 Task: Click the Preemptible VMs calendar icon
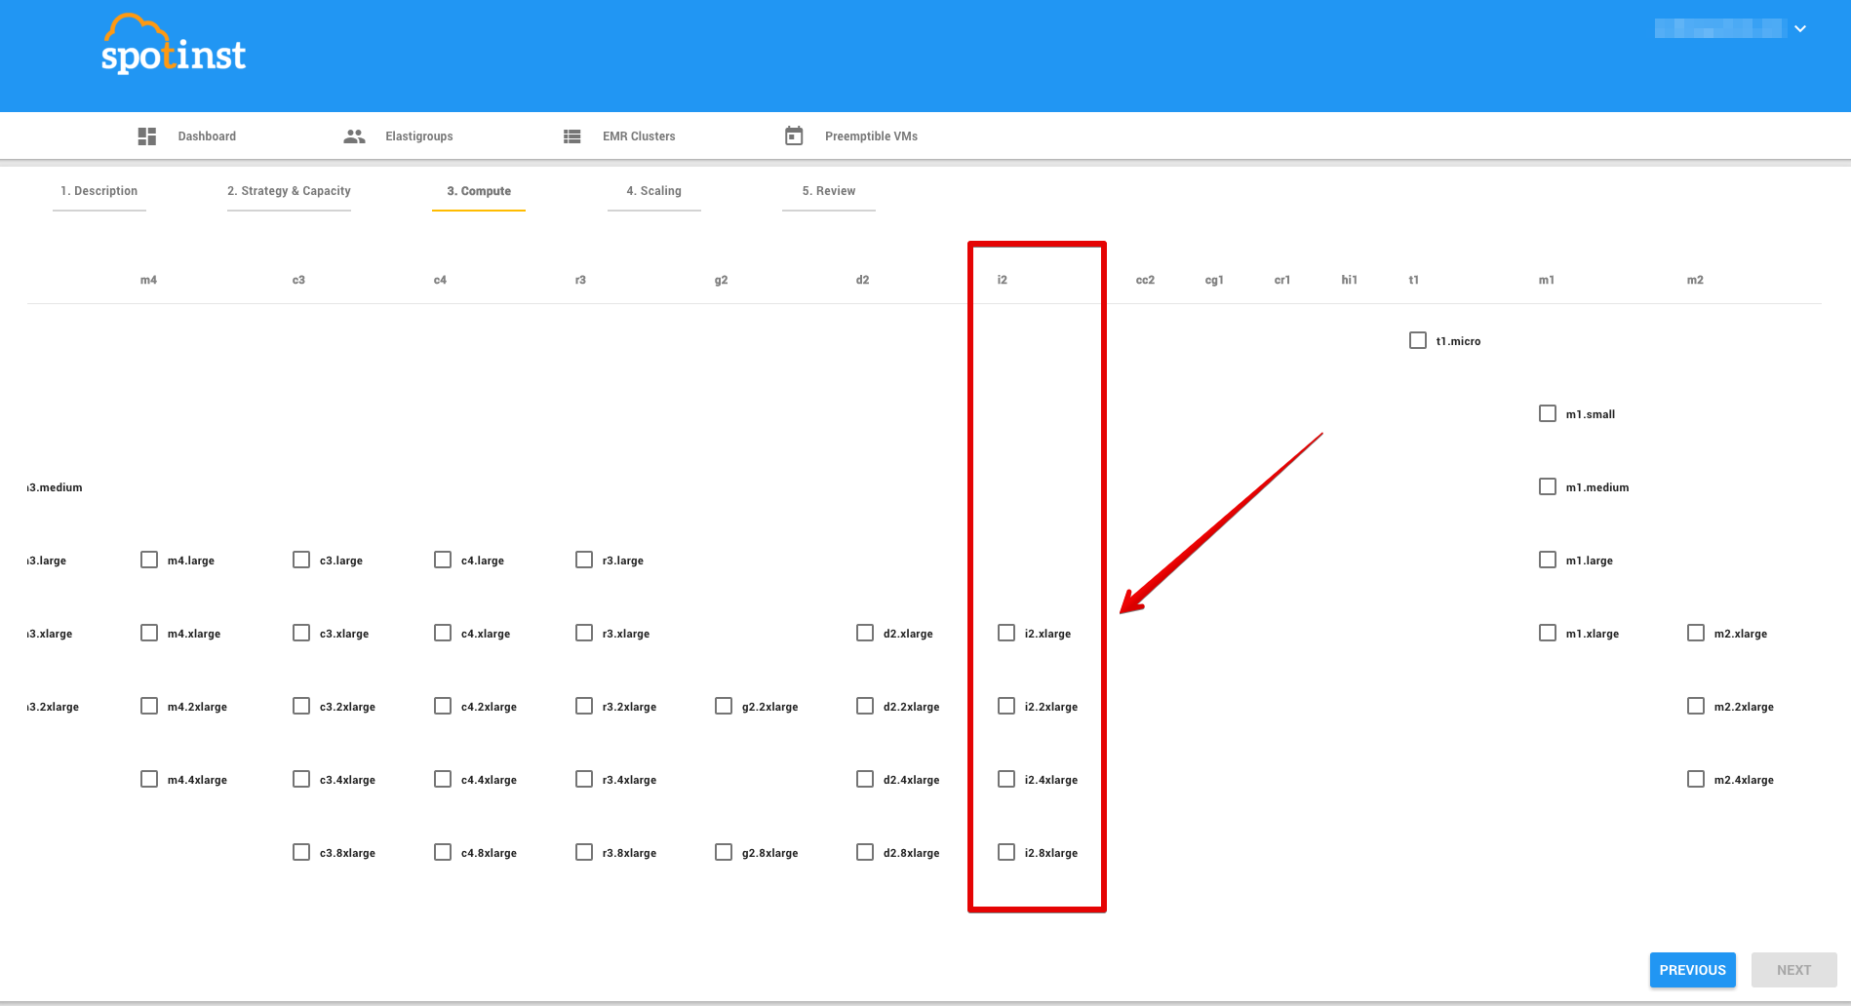pyautogui.click(x=794, y=136)
